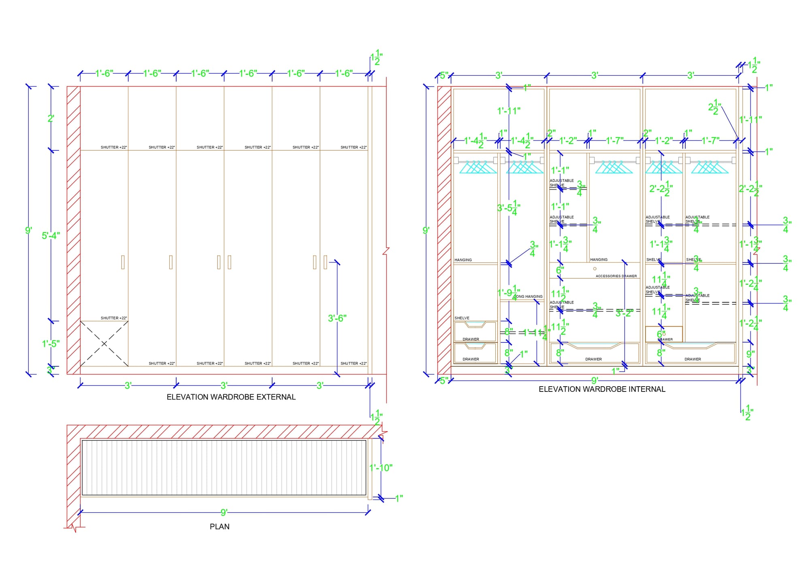Click the 'PLAN' title label
This screenshot has height=573, width=810.
pyautogui.click(x=220, y=527)
